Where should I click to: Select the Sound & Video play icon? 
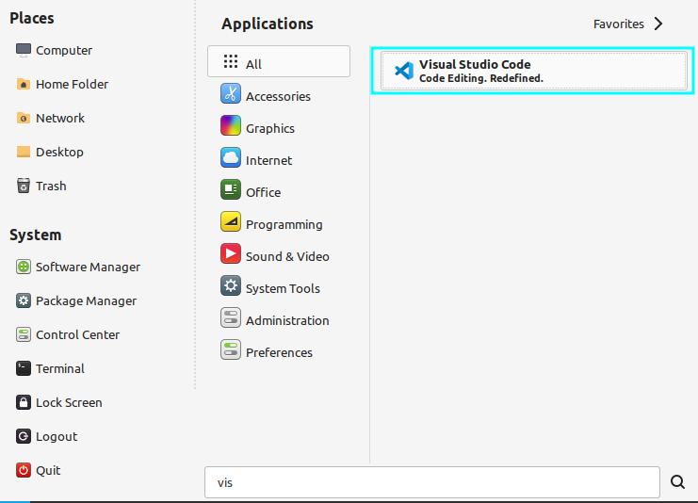click(231, 254)
